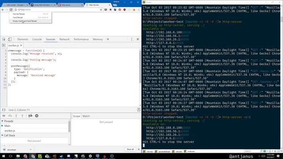The width and height of the screenshot is (283, 159).
Task: Switch to the Using Web Workers browser tab
Action: [43, 5]
